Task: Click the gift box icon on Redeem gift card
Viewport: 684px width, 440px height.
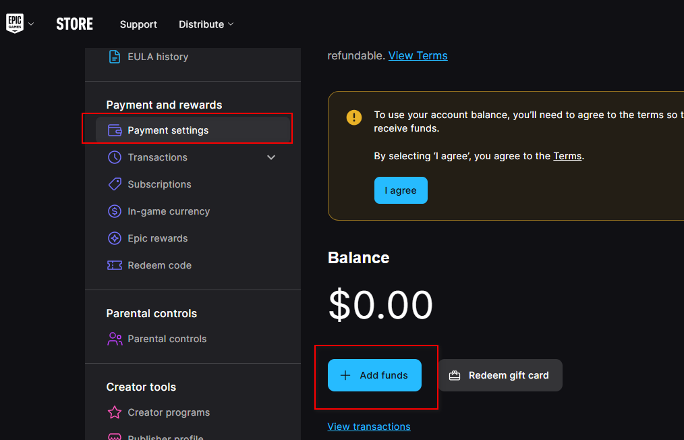Action: click(x=457, y=375)
